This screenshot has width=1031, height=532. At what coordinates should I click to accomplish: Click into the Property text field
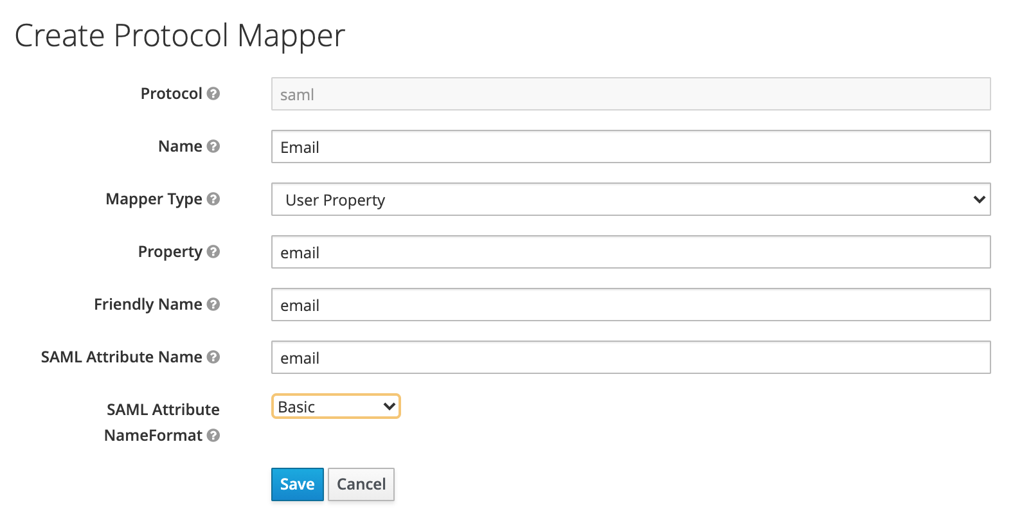(x=630, y=253)
